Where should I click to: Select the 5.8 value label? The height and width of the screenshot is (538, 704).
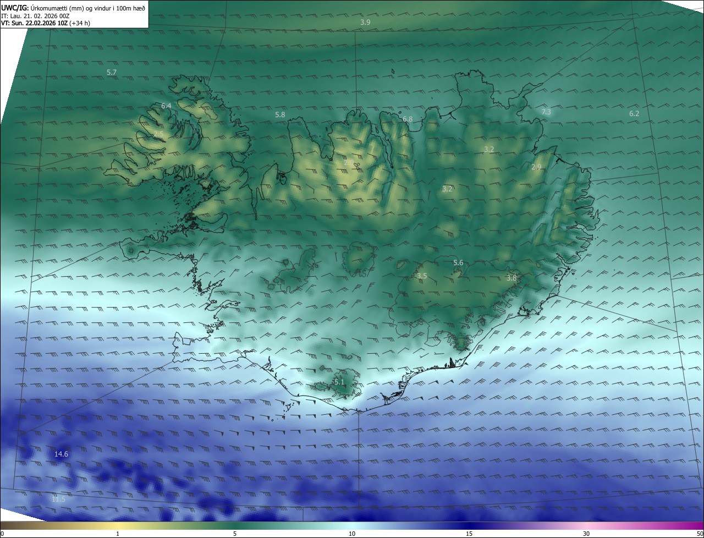pos(280,115)
